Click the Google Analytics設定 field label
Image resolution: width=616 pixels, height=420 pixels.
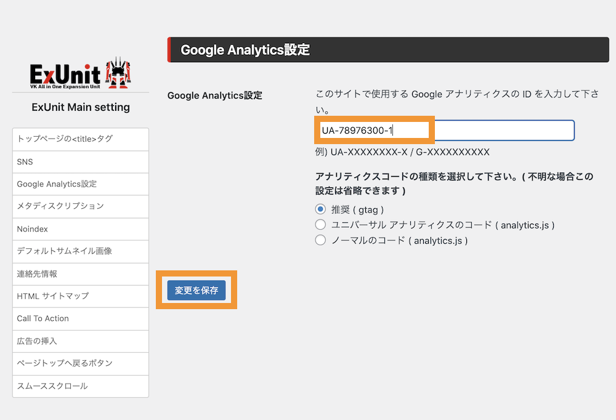[215, 95]
